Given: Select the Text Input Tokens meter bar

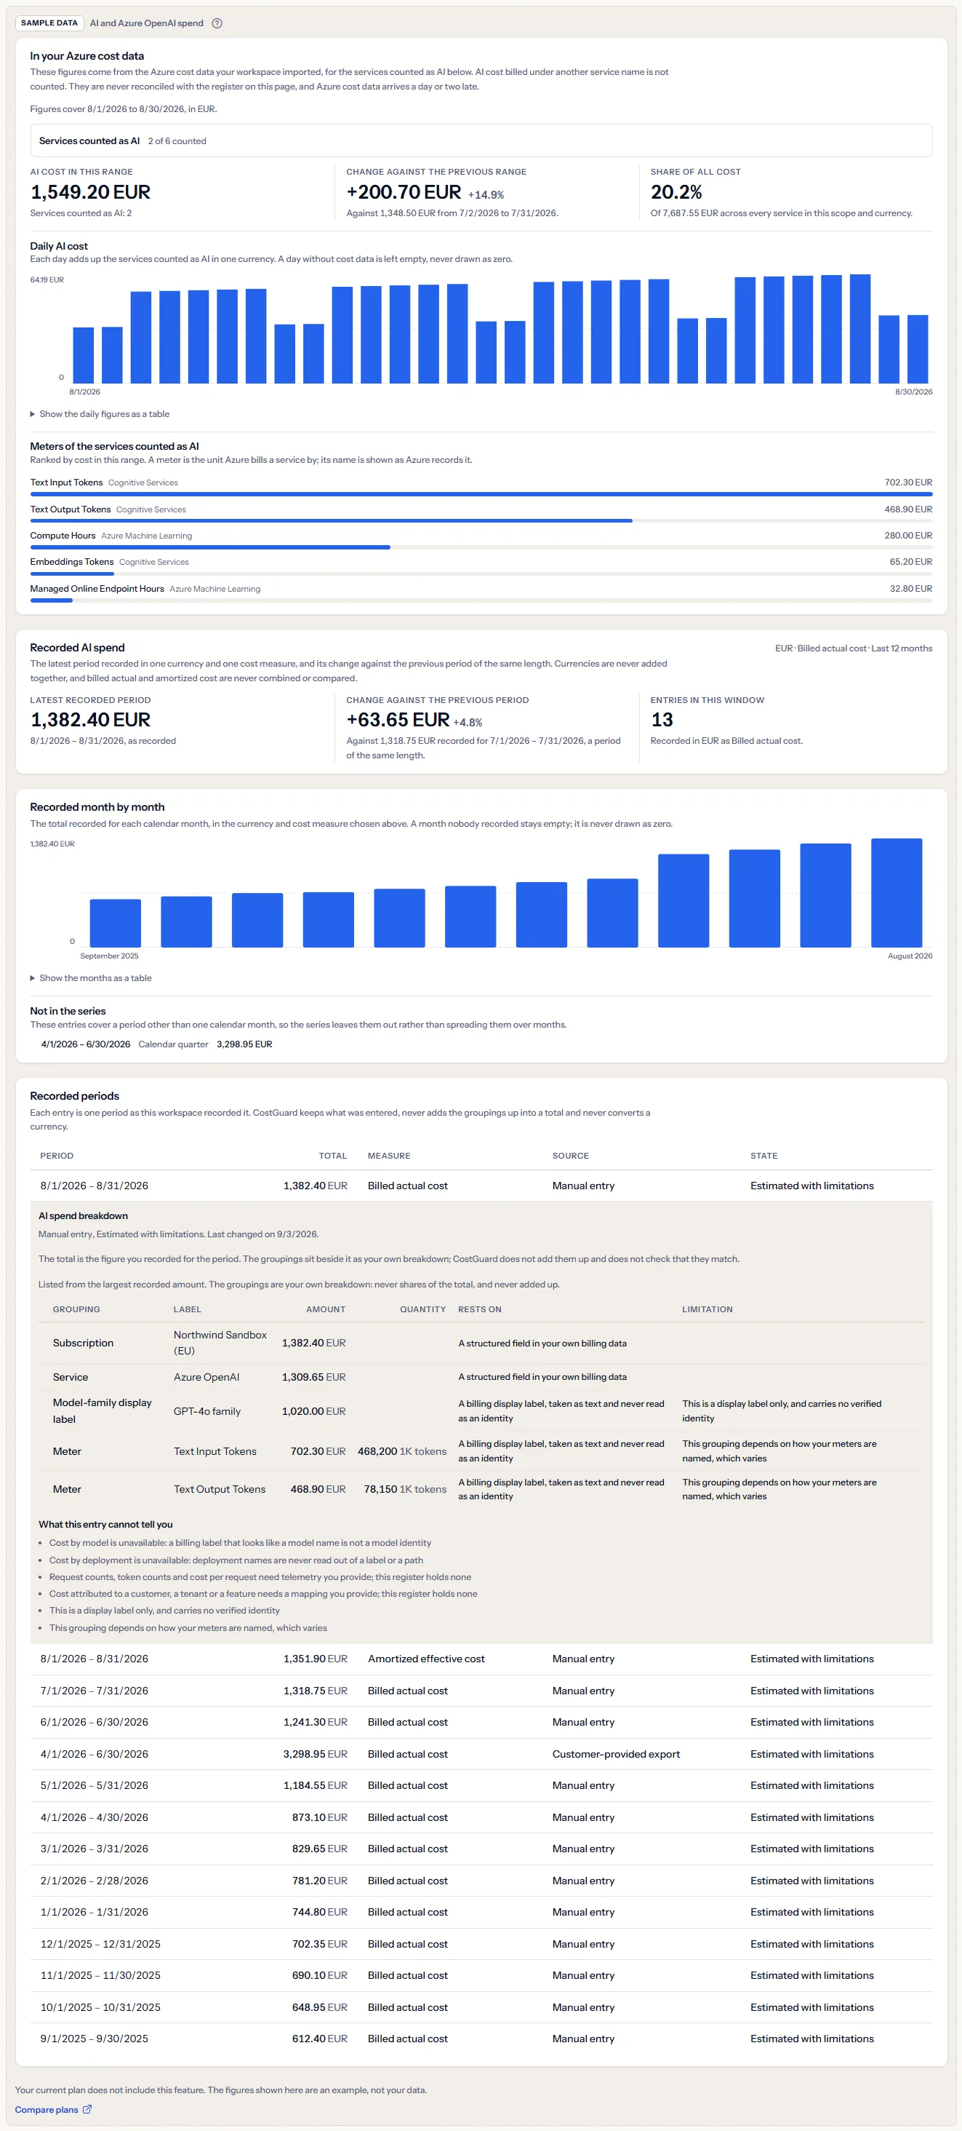Looking at the screenshot, I should tap(481, 494).
